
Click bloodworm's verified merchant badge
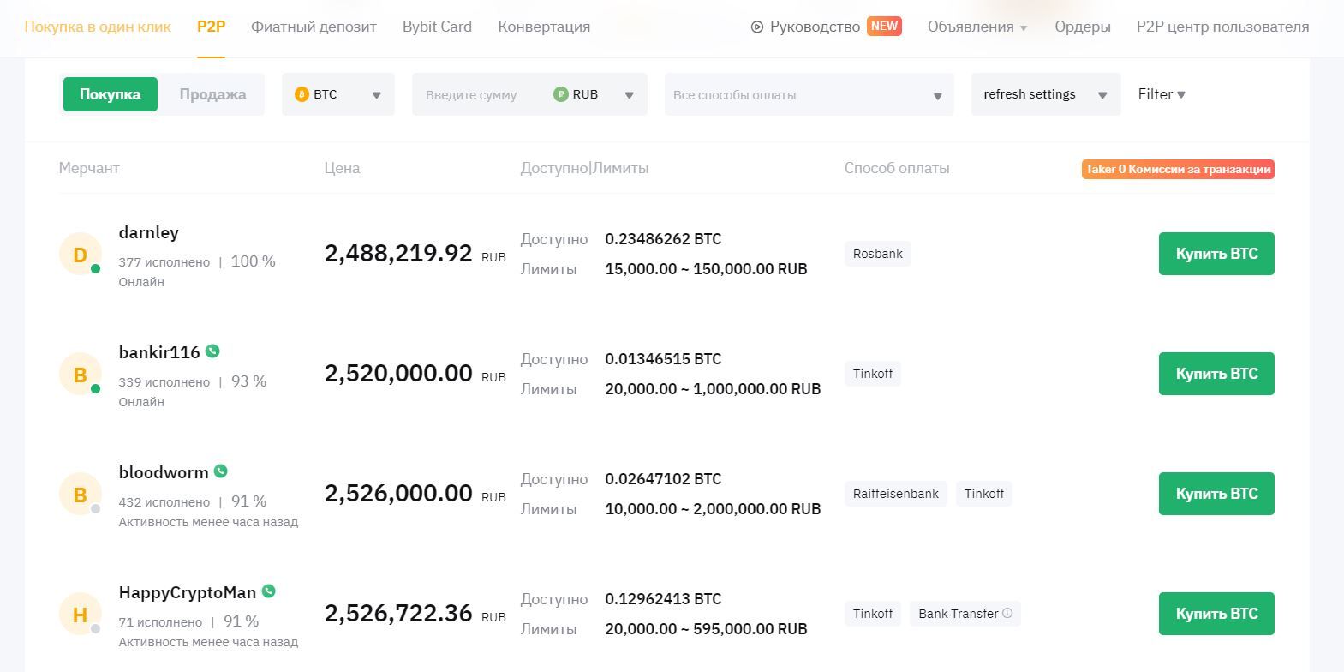click(x=221, y=471)
